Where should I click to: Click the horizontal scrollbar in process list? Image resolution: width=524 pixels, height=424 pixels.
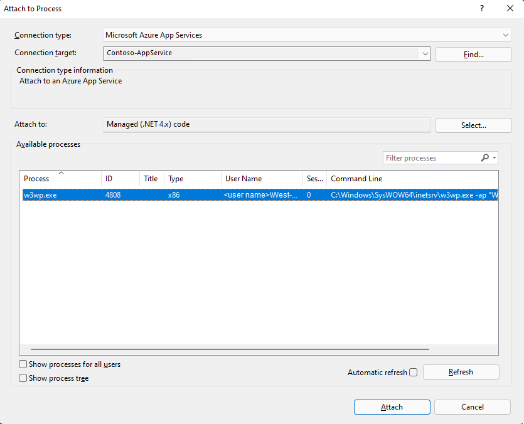click(230, 349)
